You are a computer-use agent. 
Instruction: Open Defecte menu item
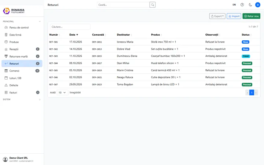click(22, 85)
